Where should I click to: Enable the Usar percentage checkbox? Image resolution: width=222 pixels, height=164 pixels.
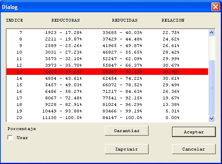pos(10,137)
